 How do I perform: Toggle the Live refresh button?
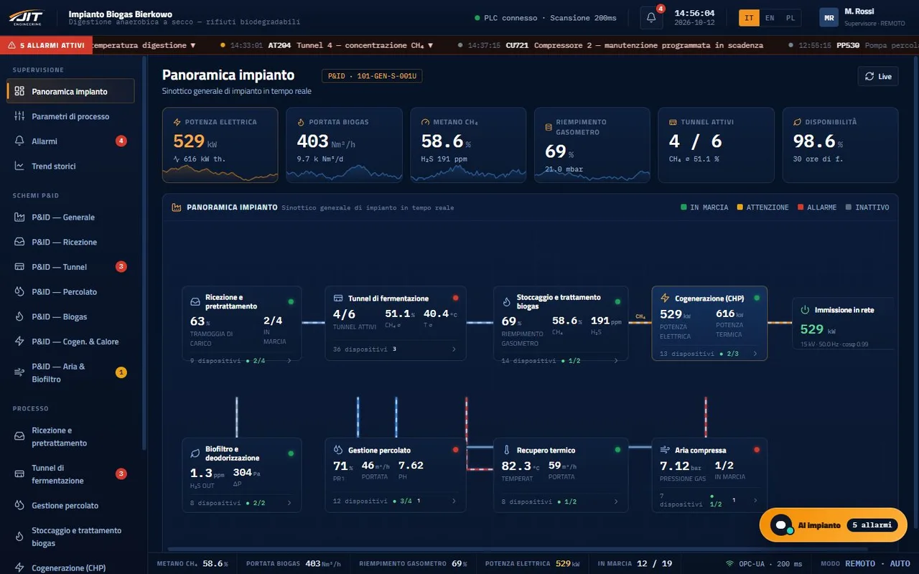(878, 76)
